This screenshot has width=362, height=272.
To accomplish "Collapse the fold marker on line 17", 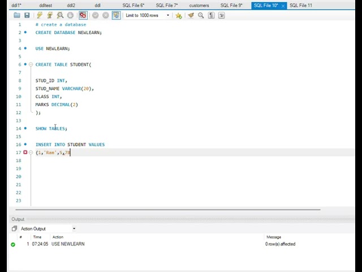I will 31,152.
